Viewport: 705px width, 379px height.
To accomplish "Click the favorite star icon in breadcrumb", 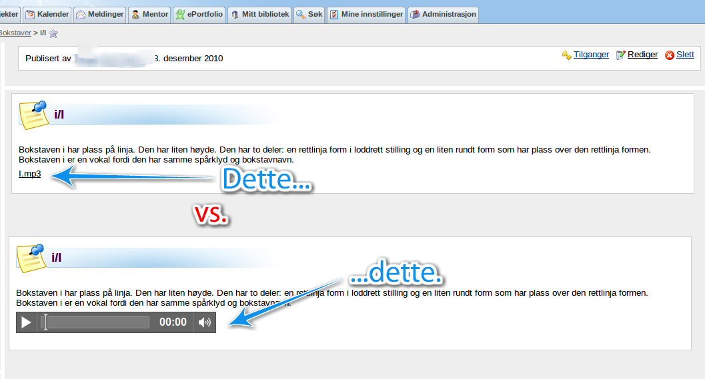I will (x=53, y=33).
